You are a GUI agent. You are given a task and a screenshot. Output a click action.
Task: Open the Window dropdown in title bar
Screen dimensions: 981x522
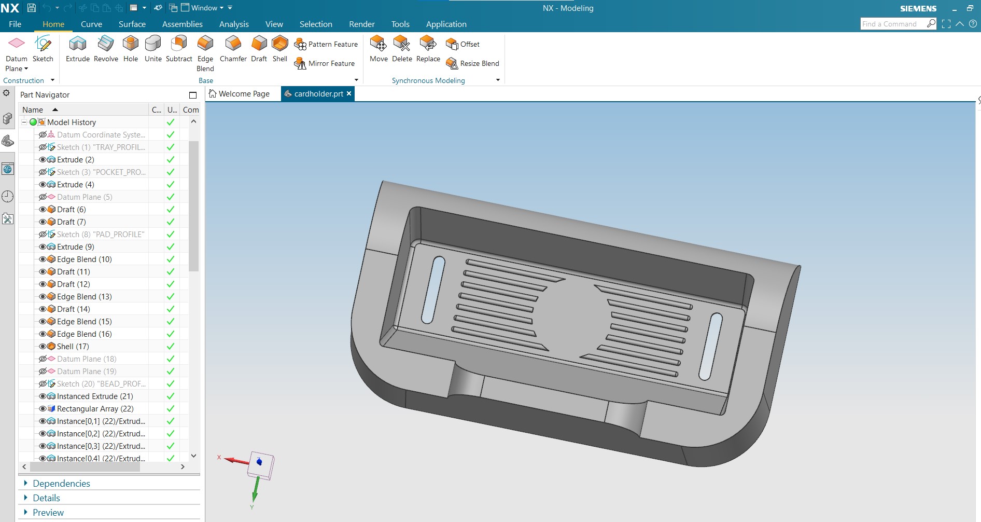tap(207, 8)
